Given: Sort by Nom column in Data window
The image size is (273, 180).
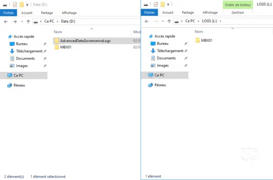Looking at the screenshot, I should 58,32.
